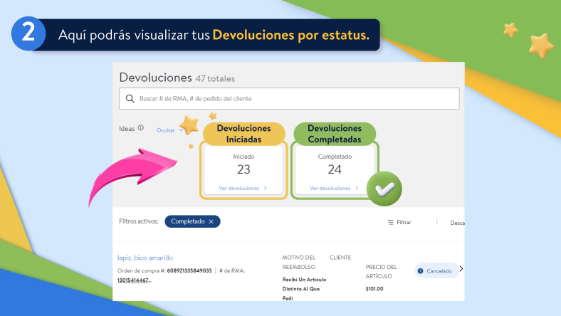The width and height of the screenshot is (561, 316).
Task: Select the Iniciado 23 card
Action: [243, 164]
